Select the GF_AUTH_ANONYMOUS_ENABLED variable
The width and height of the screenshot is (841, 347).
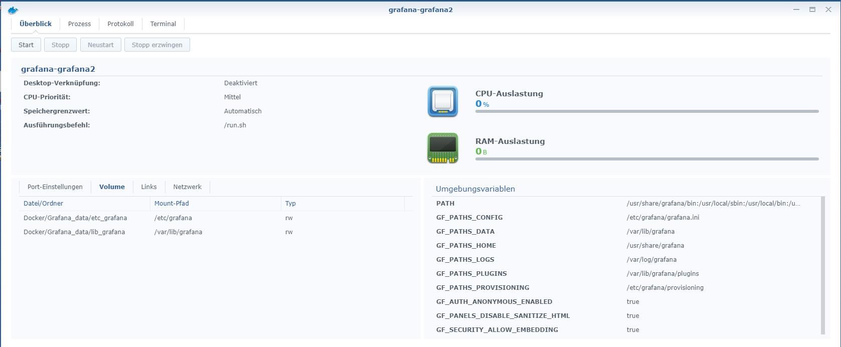626,301
